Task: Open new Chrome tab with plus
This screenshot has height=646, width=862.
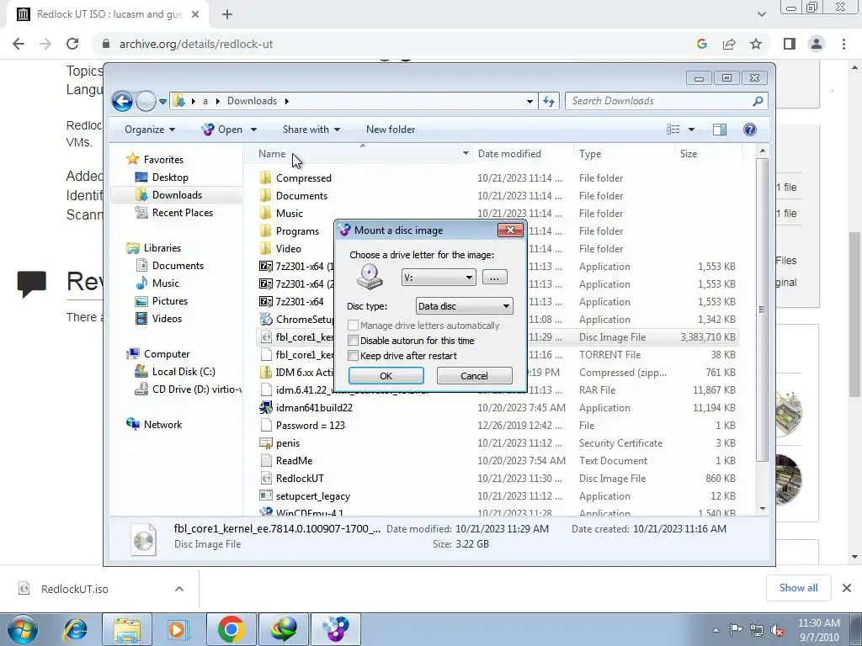Action: tap(227, 14)
